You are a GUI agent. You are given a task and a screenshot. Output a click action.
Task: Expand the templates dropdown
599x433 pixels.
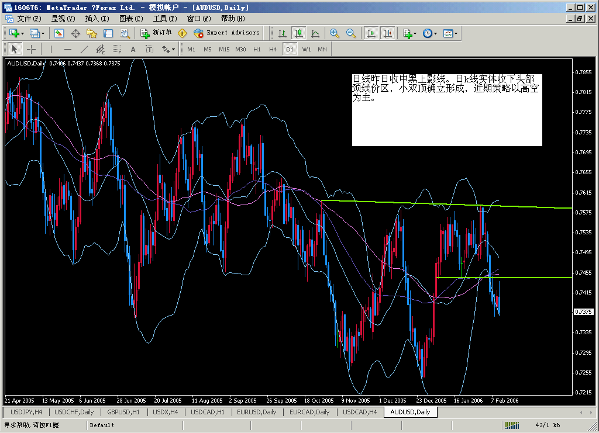coord(456,33)
